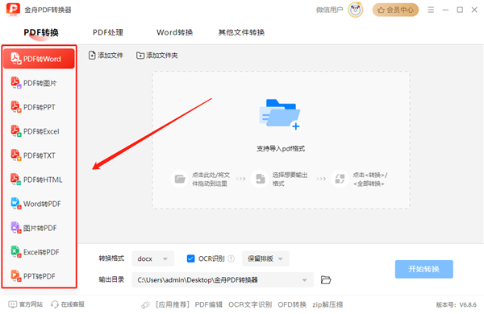Select the Word转PDF icon in sidebar
The image size is (484, 314).
[16, 204]
